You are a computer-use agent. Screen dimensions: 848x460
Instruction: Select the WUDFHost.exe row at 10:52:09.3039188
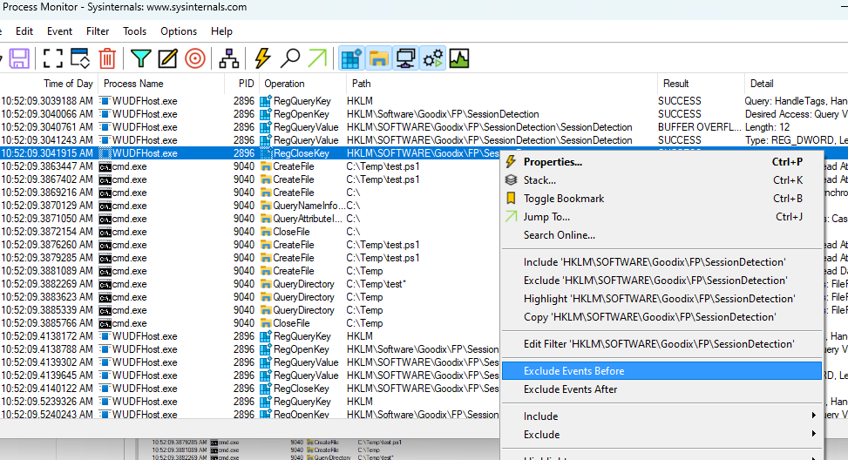[x=424, y=101]
